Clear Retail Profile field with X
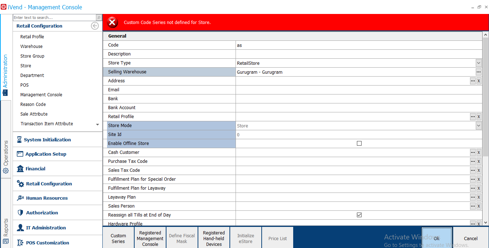Image resolution: width=489 pixels, height=248 pixels. [479, 117]
